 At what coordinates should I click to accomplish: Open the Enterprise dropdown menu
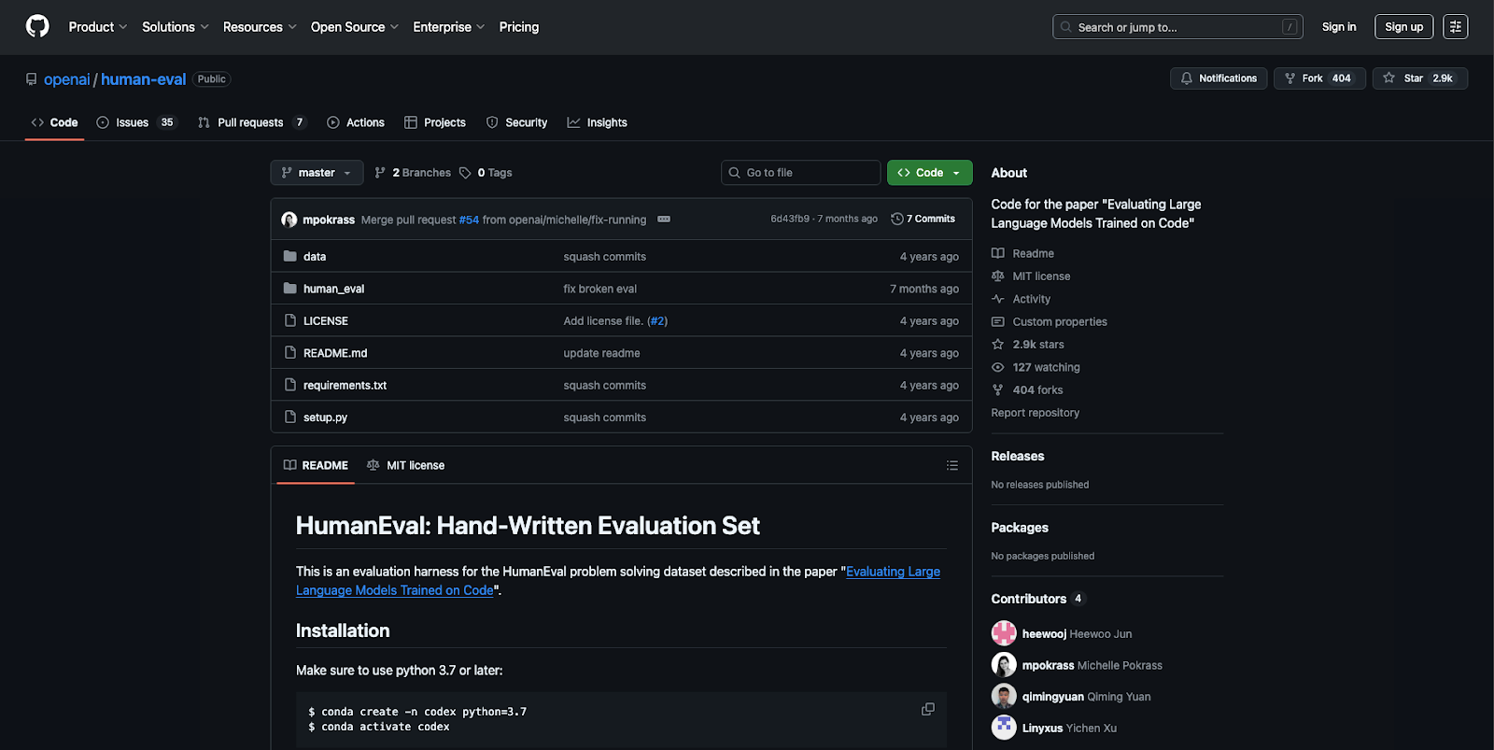(448, 27)
